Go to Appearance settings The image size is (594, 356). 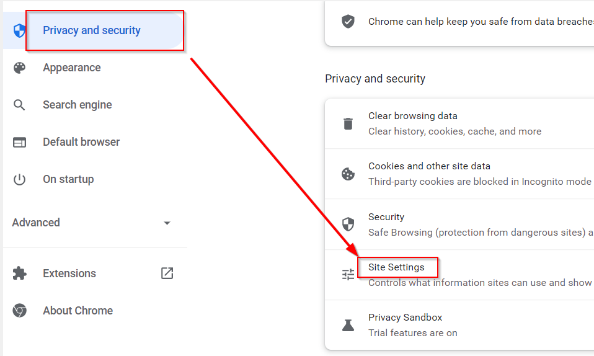[x=71, y=68]
